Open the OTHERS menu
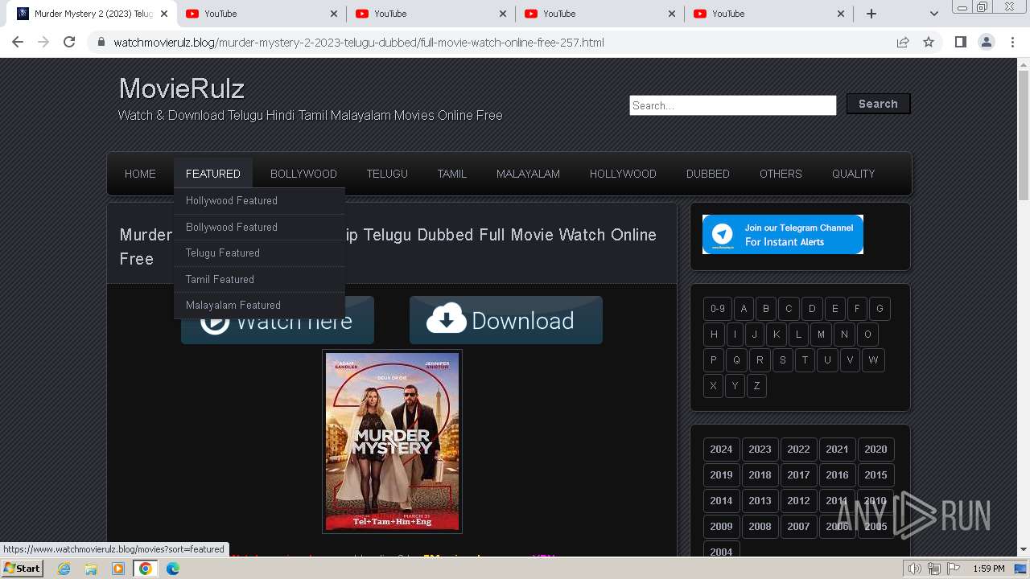Viewport: 1030px width, 579px height. pos(781,174)
